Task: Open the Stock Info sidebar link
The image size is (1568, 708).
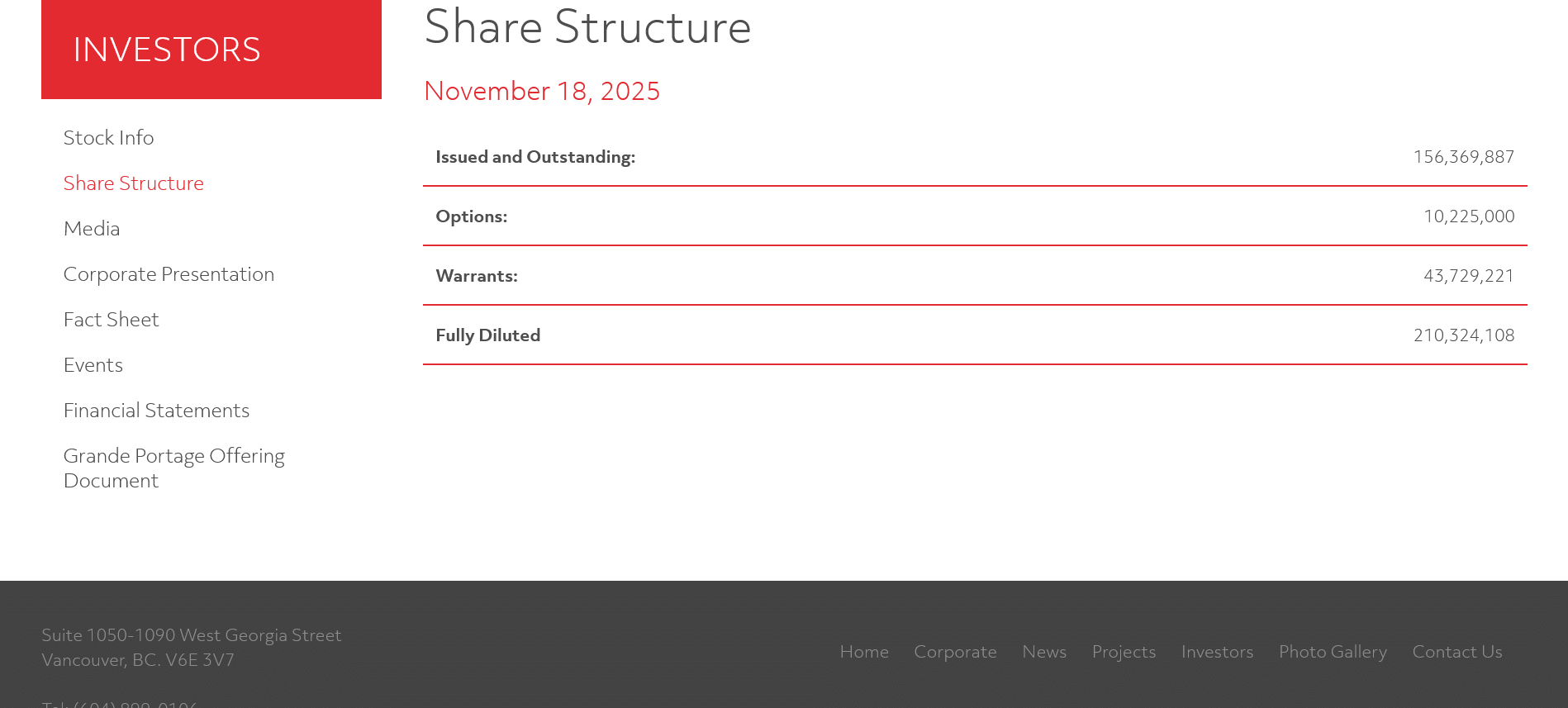Action: 108,138
